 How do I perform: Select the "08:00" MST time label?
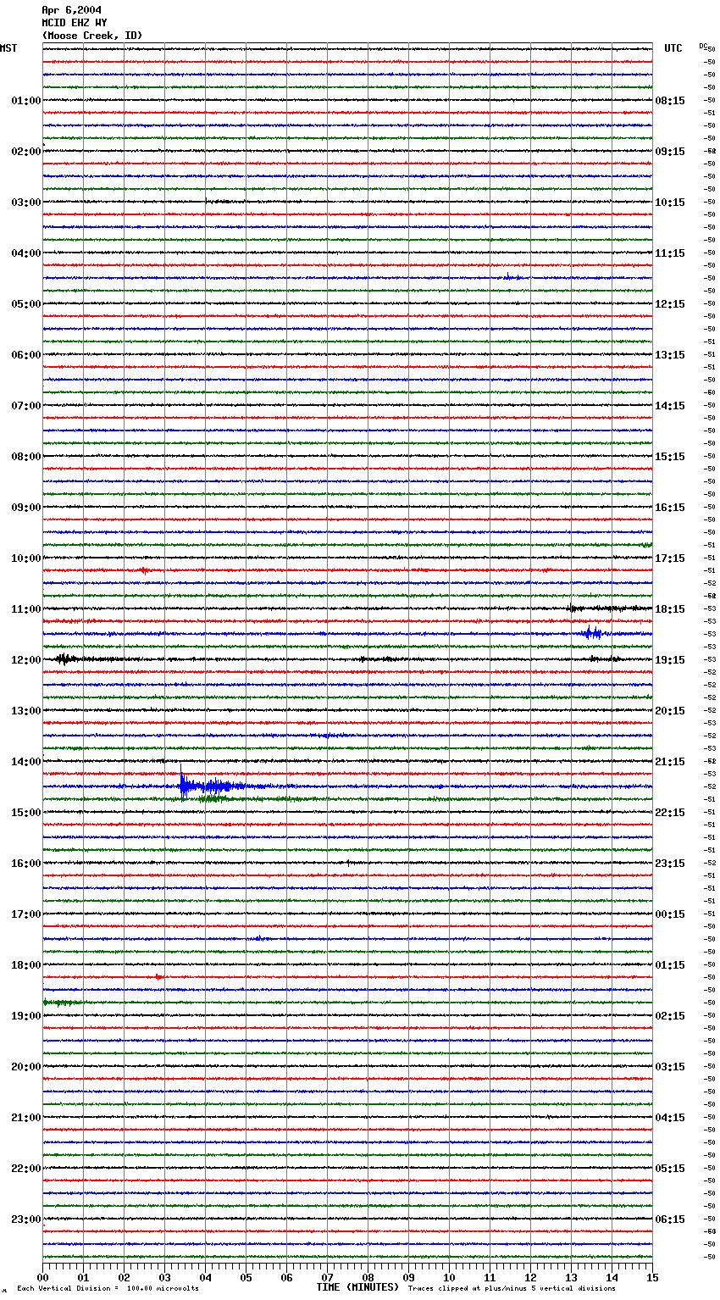click(26, 457)
